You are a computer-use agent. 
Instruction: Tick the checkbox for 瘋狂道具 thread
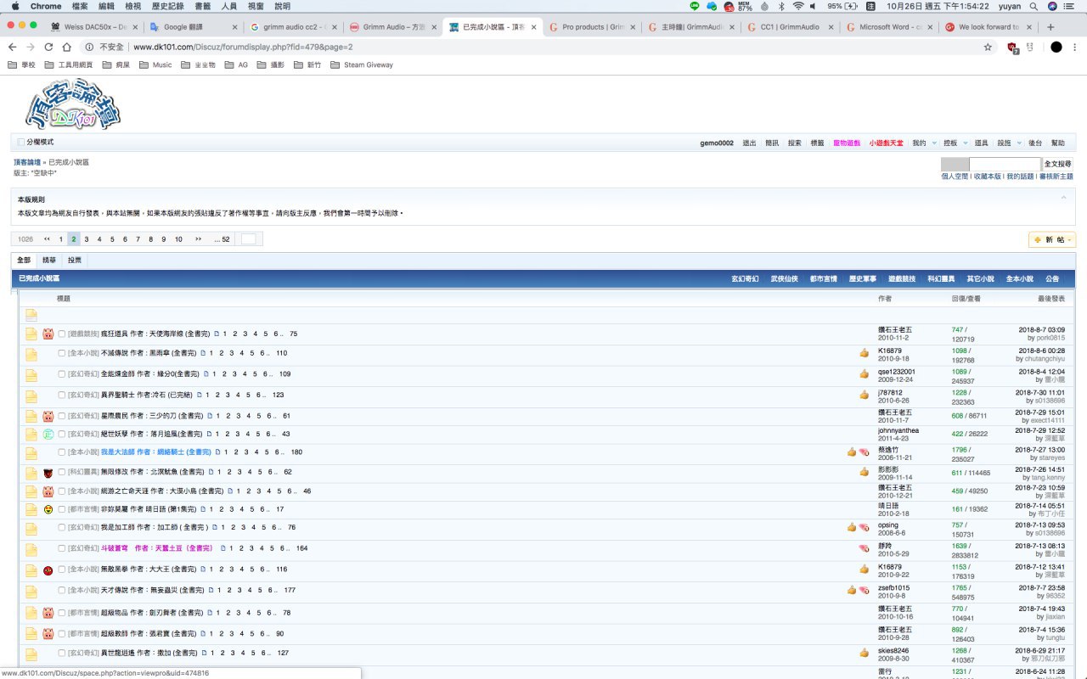(x=62, y=334)
